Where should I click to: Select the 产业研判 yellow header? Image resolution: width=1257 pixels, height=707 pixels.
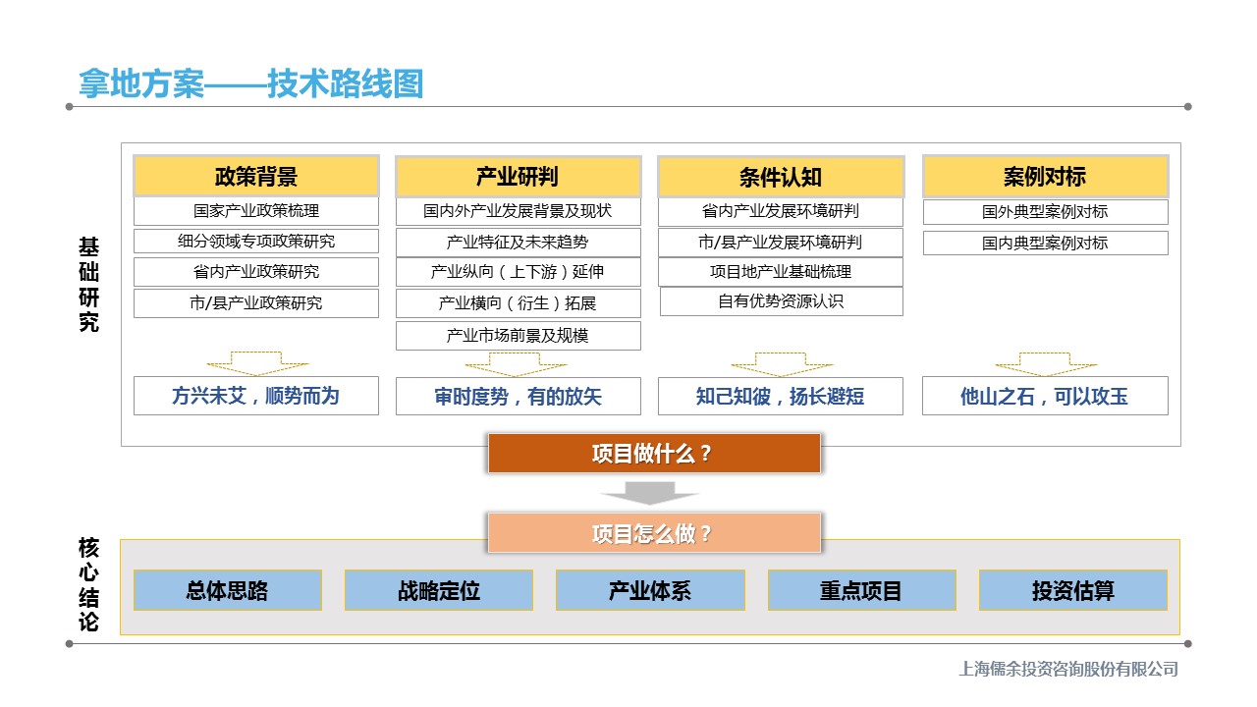tap(518, 177)
